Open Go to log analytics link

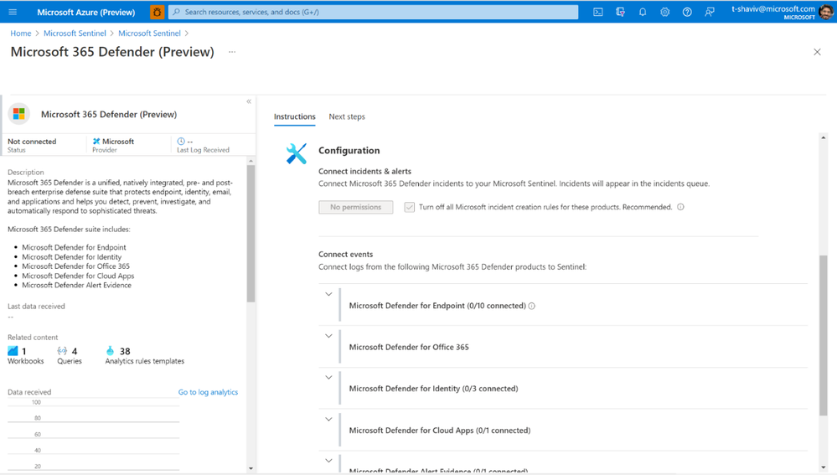(208, 392)
